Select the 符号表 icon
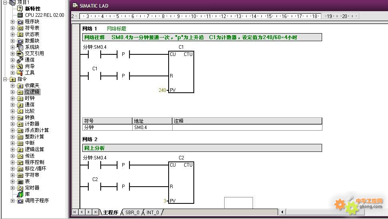Viewport: 388px width, 219px height. (20, 28)
